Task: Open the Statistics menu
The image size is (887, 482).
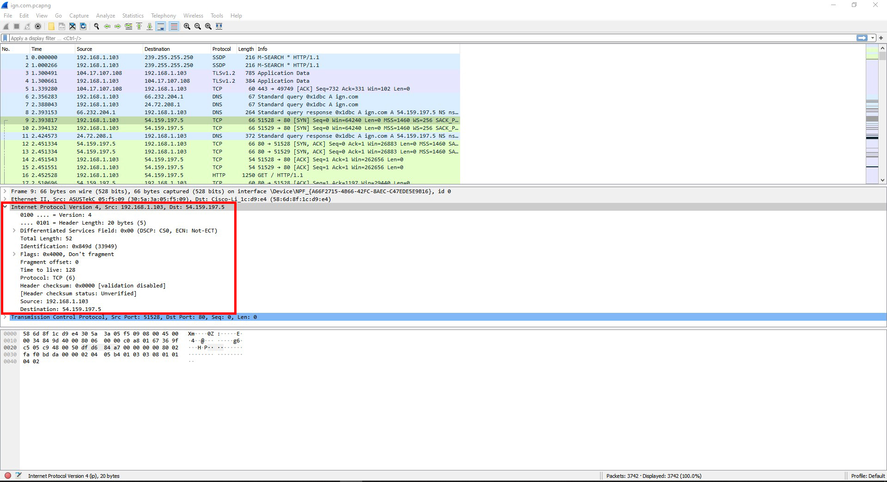Action: [x=133, y=16]
